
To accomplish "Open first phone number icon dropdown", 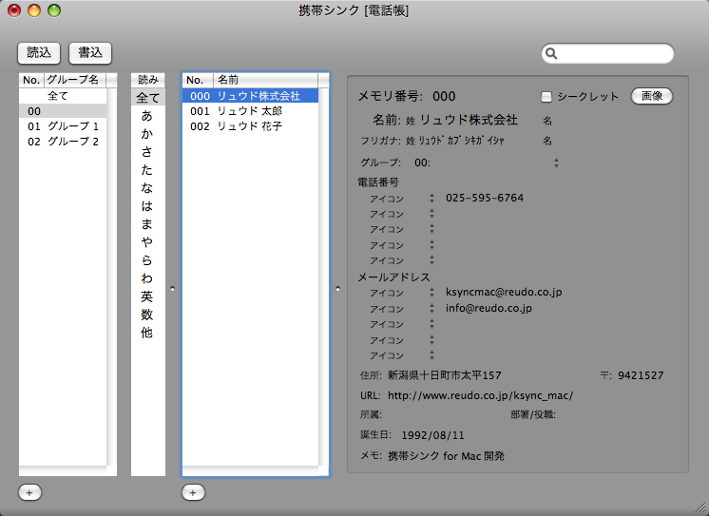I will pos(431,199).
